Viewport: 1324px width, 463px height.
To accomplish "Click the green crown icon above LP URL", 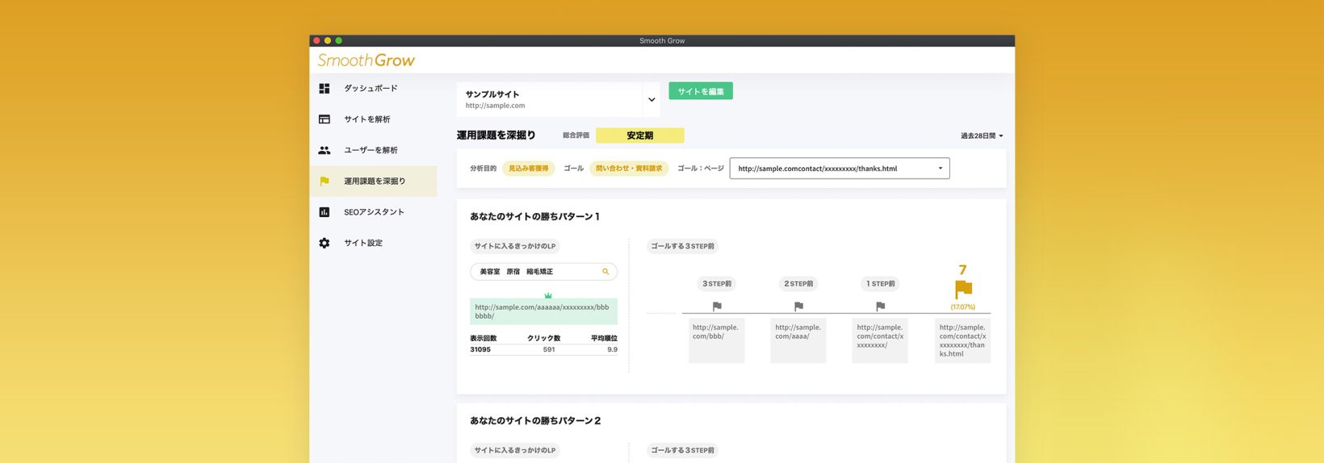I will (x=548, y=295).
